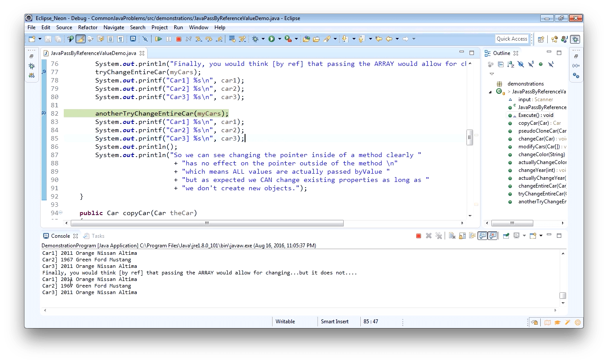The image size is (608, 363).
Task: Click the Skip All Breakpoints icon
Action: (x=145, y=39)
